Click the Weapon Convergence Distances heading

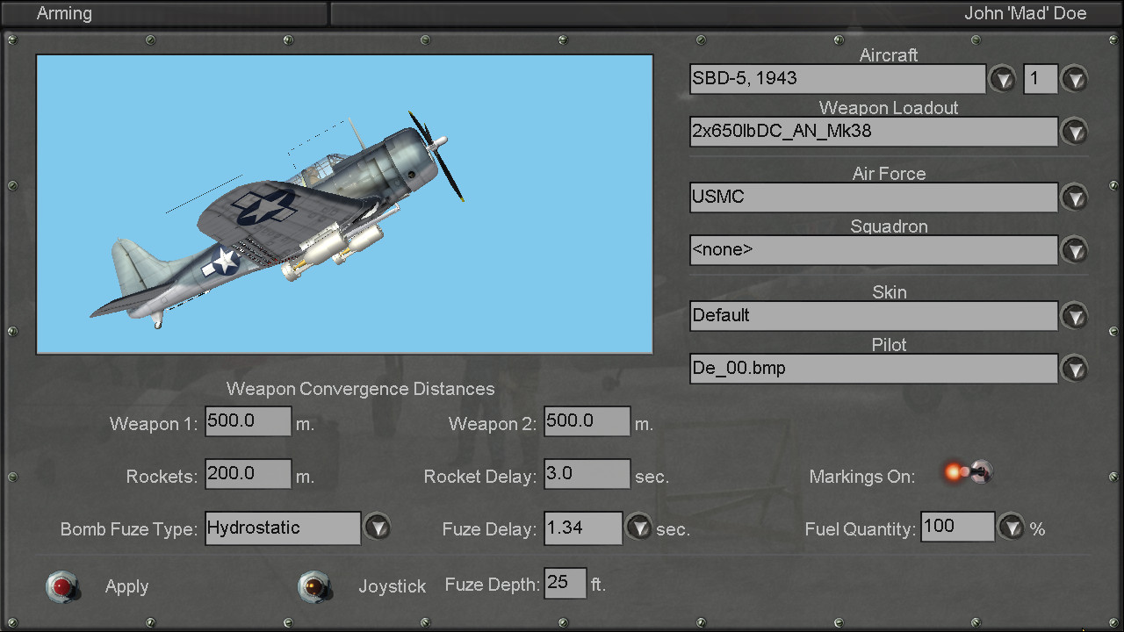click(x=361, y=389)
